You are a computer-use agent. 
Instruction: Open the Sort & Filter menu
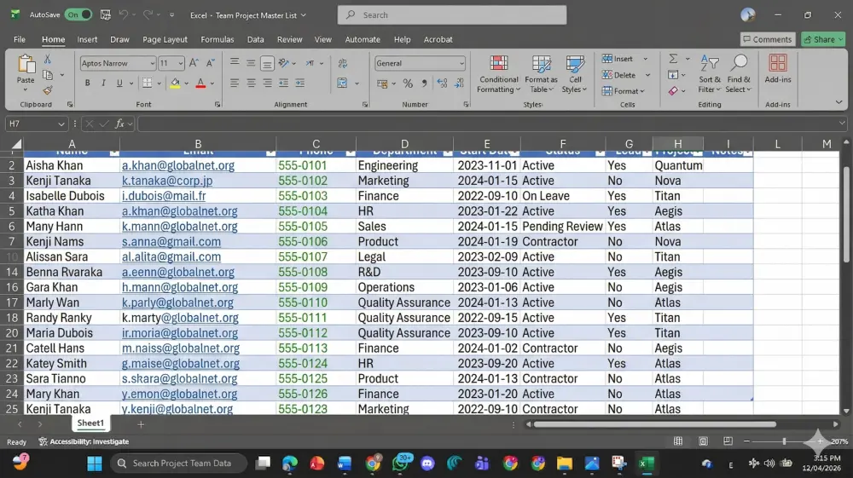(710, 74)
